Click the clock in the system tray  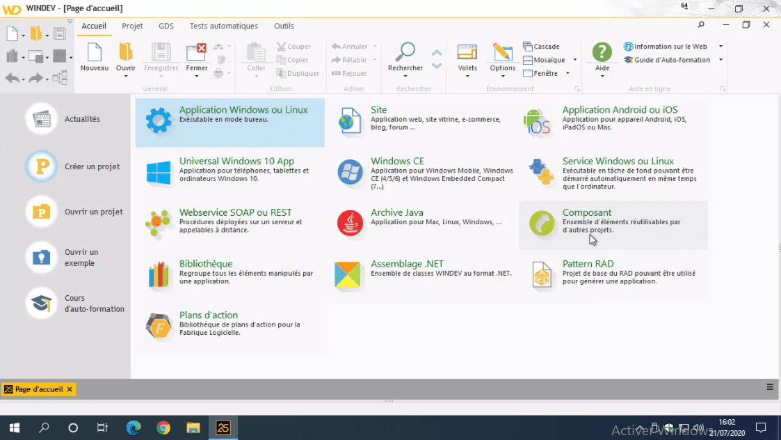coord(726,426)
